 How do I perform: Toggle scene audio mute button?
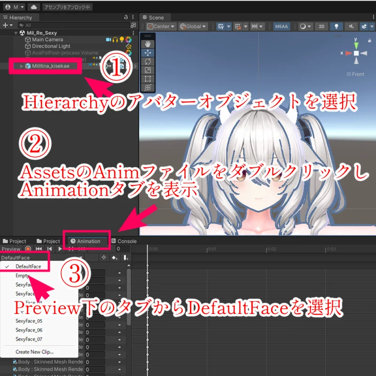[x=351, y=26]
